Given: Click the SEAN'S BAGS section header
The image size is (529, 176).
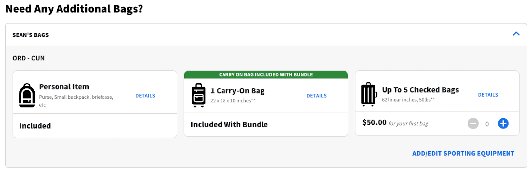Looking at the screenshot, I should click(x=30, y=35).
